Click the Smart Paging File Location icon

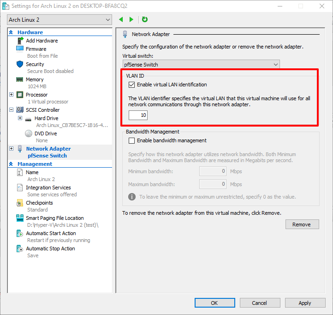(20, 218)
